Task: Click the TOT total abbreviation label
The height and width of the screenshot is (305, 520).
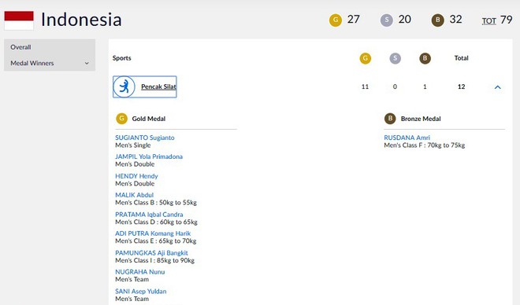Action: 488,20
